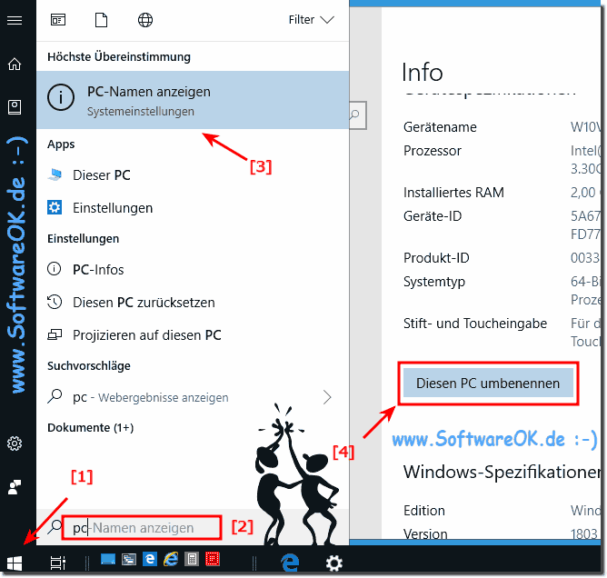Image resolution: width=607 pixels, height=578 pixels.
Task: Open the Filter dropdown
Action: [312, 20]
